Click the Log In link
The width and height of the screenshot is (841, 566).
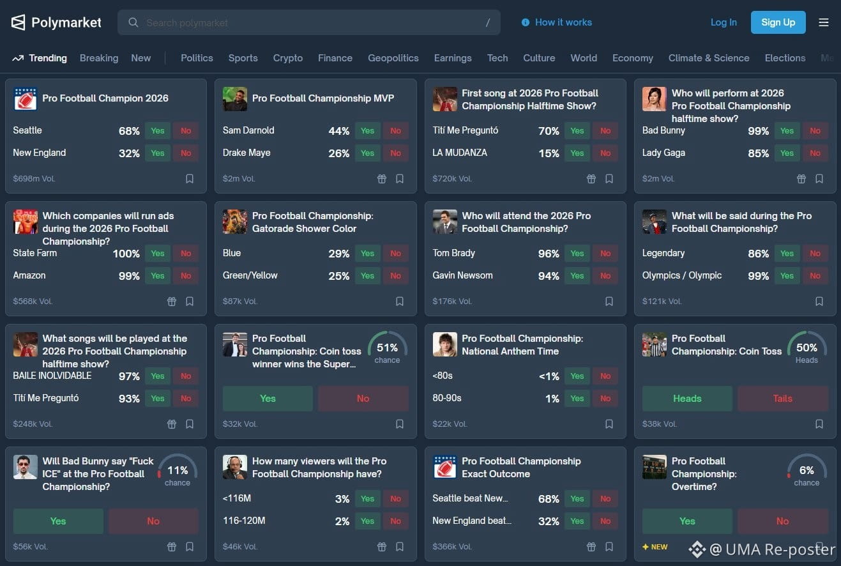(724, 22)
